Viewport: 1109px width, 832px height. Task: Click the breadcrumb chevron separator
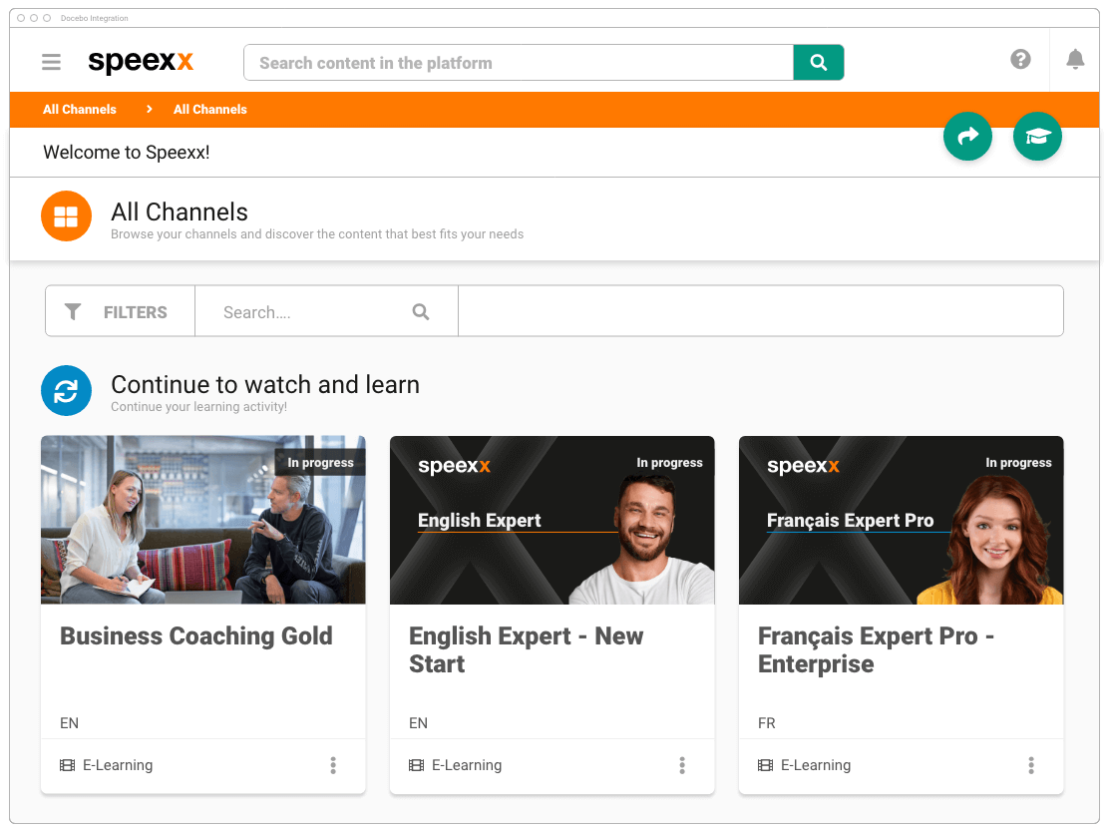[x=150, y=109]
